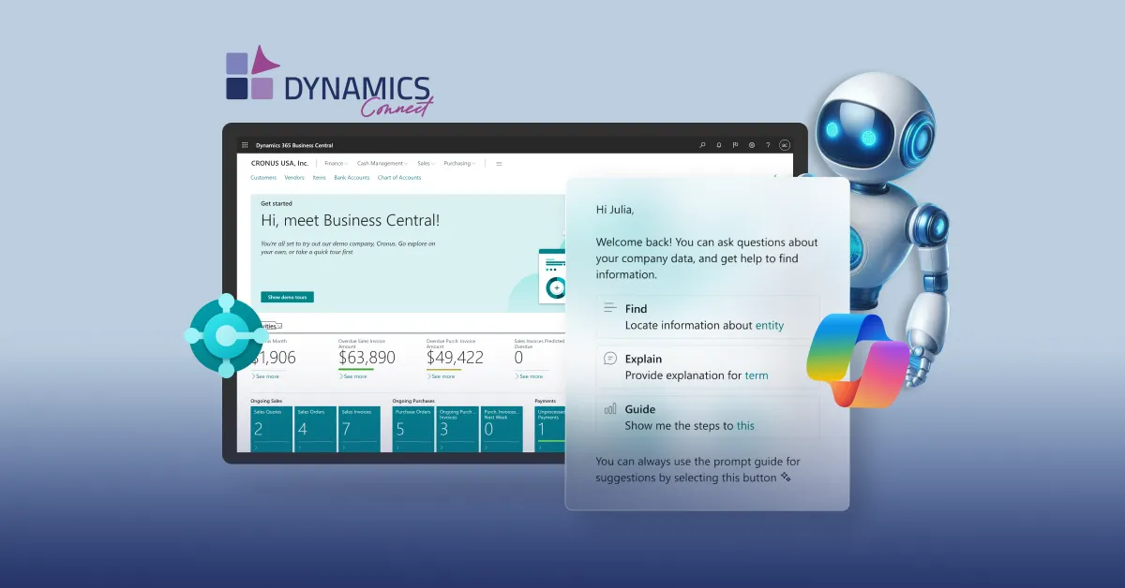Click the CRONUS USA, Inc. company name
Viewport: 1125px width, 588px height.
(279, 163)
